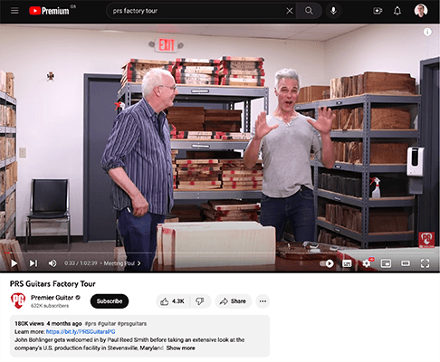Click the #prsguitars hashtag
Viewport: 440px width, 362px height.
tap(132, 324)
